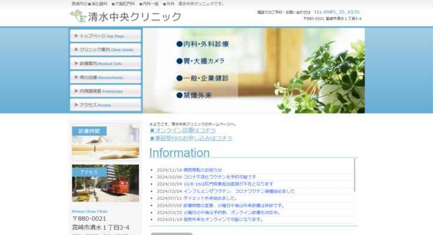Open news 病院移転のお知らせ
Screen dimensions: 433x235
tap(202, 170)
